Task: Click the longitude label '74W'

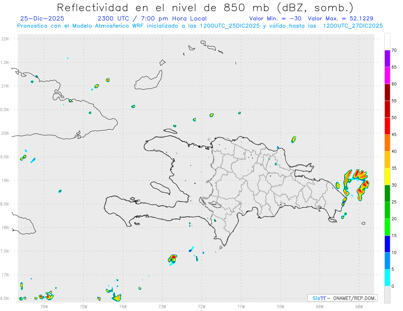Action: point(123,306)
